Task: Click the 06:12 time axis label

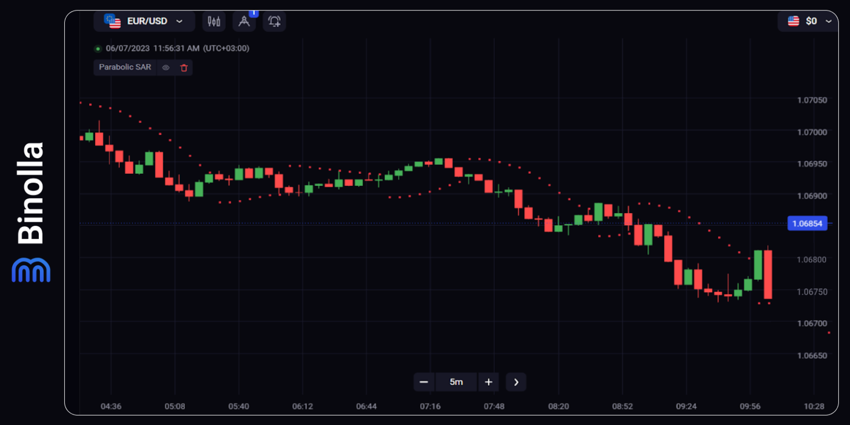Action: tap(303, 406)
